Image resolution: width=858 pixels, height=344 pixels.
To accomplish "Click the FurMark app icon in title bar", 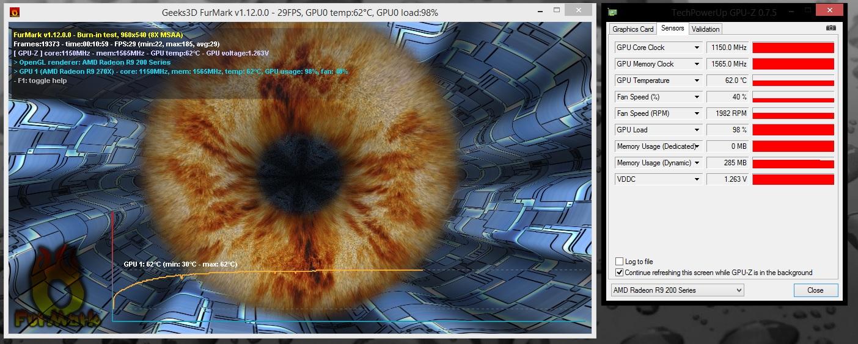I will tap(15, 12).
